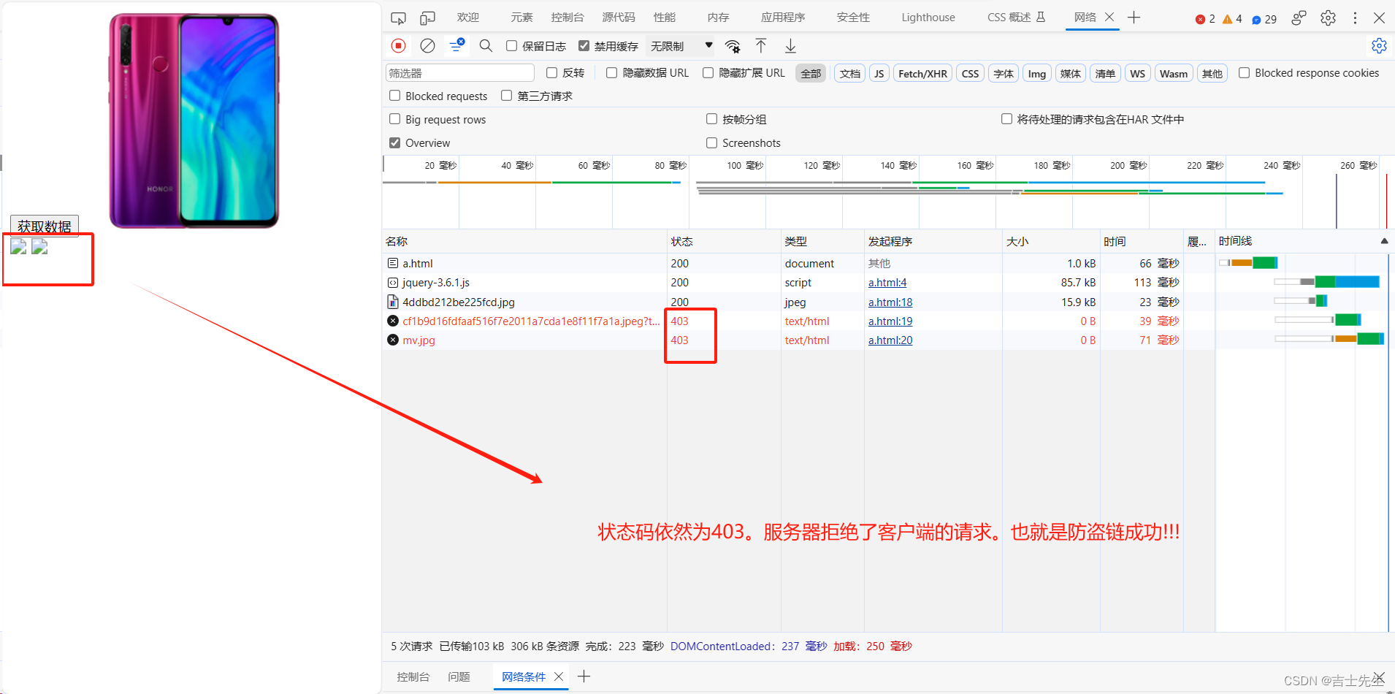Show the 问题 drawer tab
The image size is (1395, 694).
(x=459, y=676)
